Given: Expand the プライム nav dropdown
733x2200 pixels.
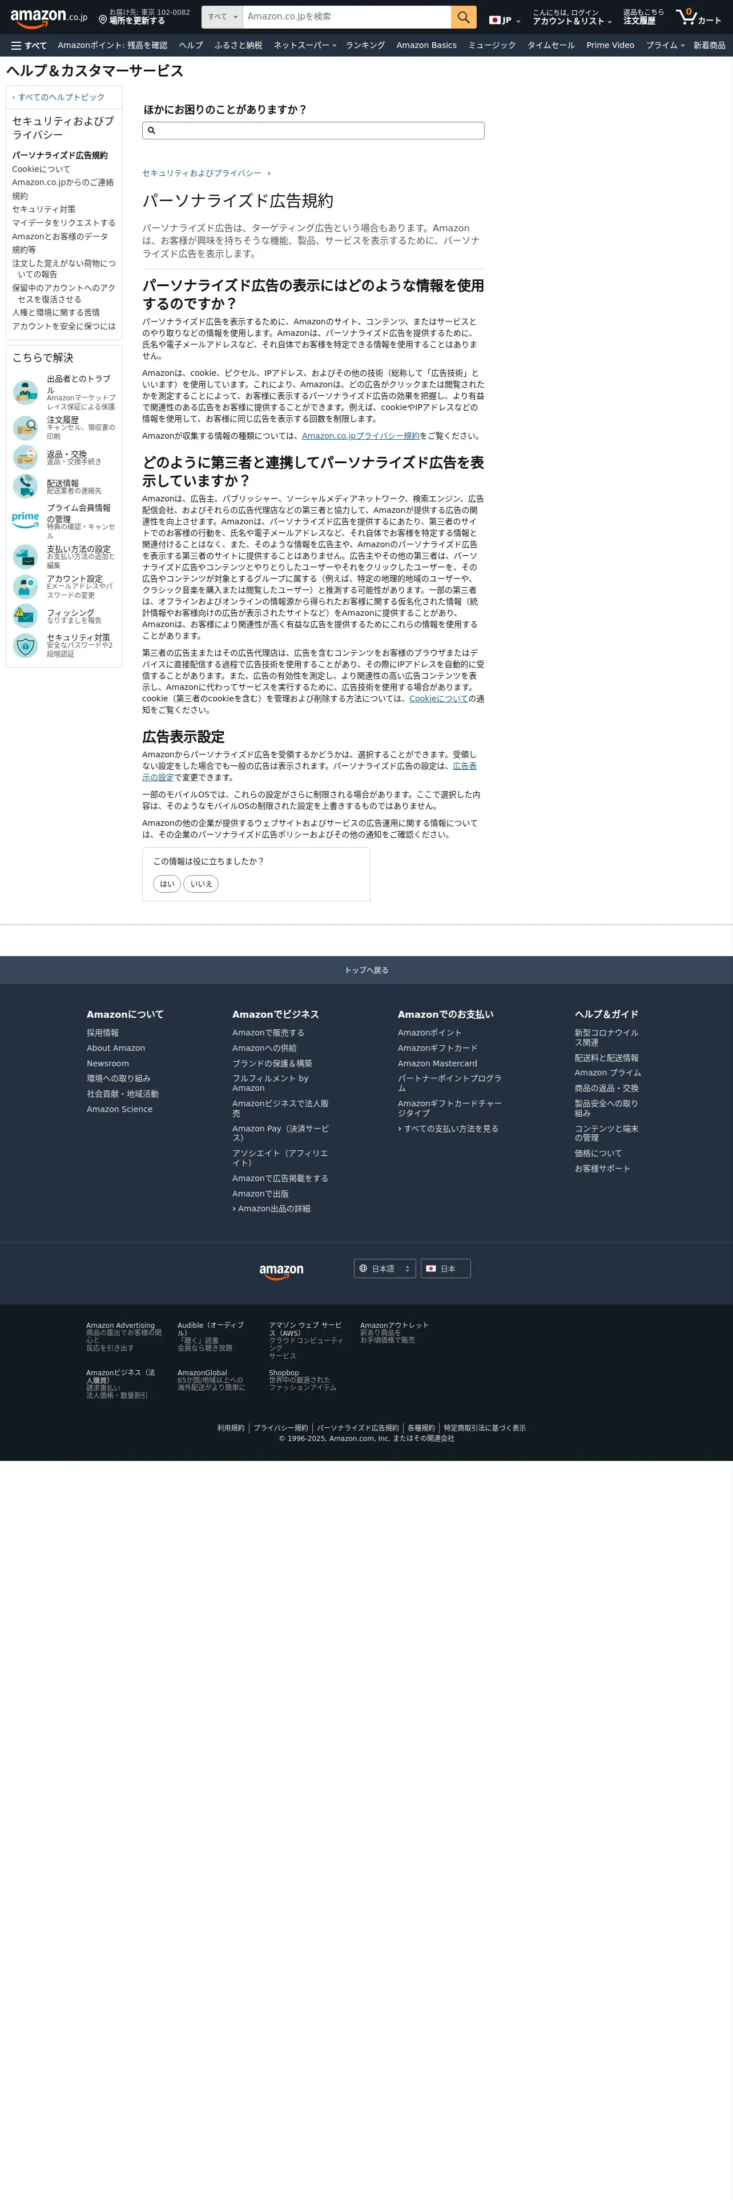Looking at the screenshot, I should 664,45.
